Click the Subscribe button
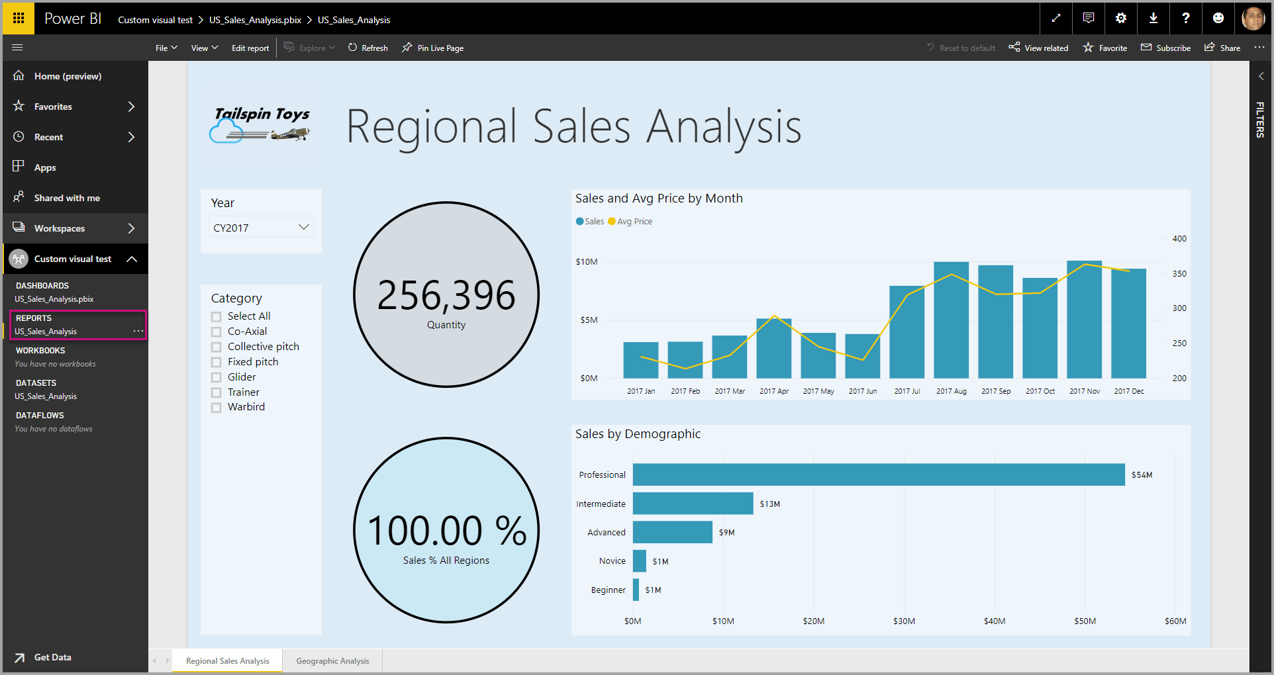Screen dimensions: 1274x675 (1165, 47)
